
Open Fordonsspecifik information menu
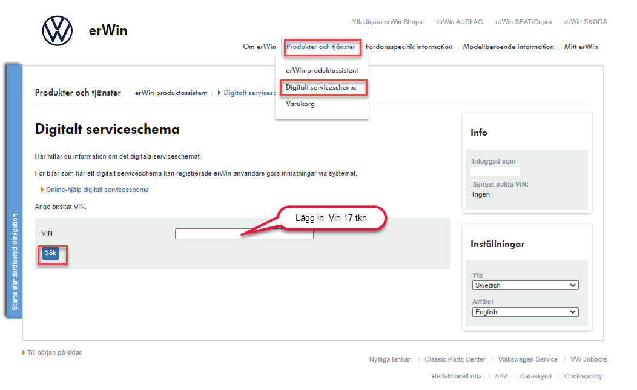point(409,47)
